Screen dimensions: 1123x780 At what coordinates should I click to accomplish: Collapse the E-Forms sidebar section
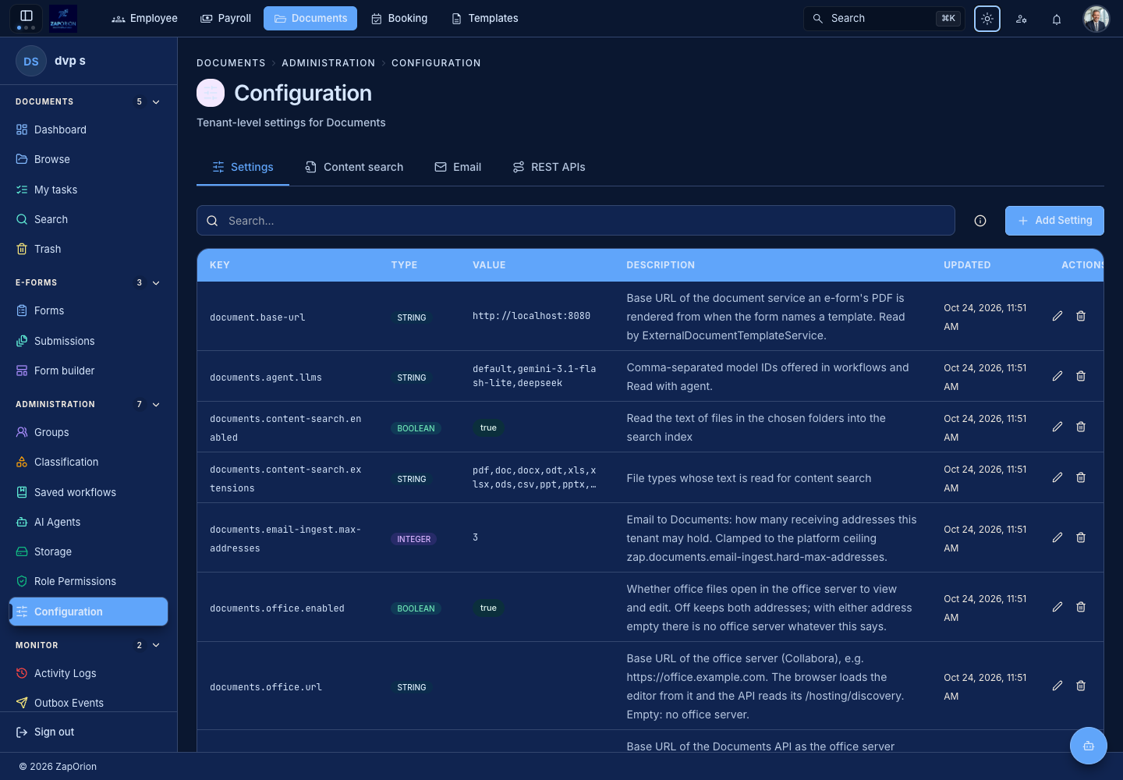[156, 283]
